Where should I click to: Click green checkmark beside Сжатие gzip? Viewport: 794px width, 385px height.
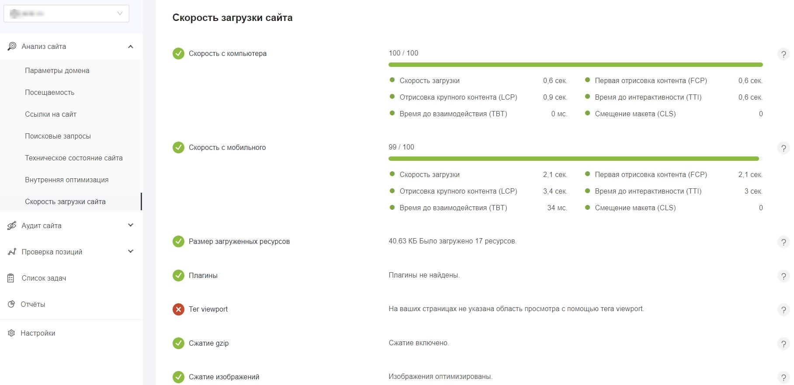point(178,343)
